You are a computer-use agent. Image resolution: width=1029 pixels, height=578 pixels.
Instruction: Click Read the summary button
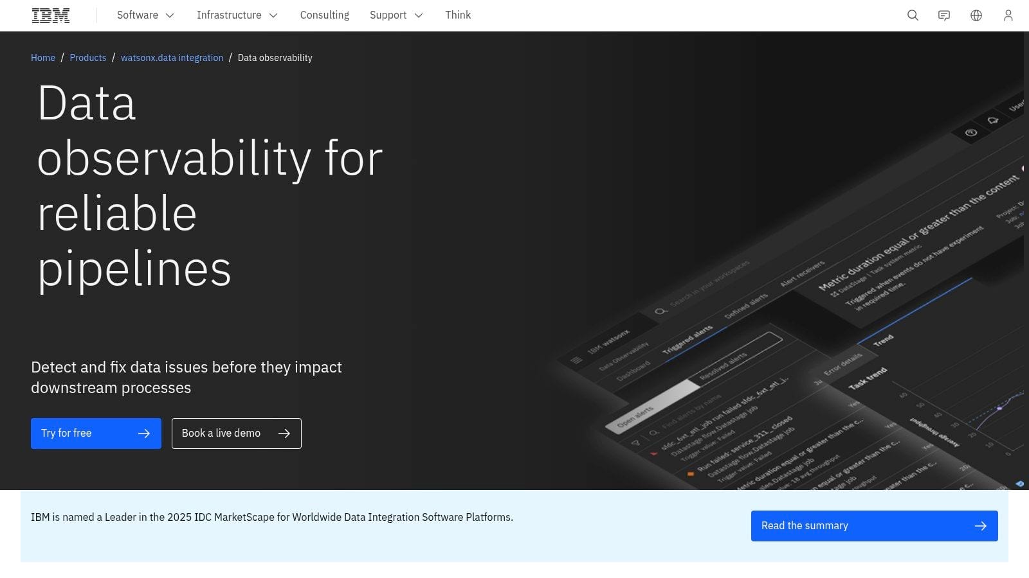pyautogui.click(x=875, y=526)
